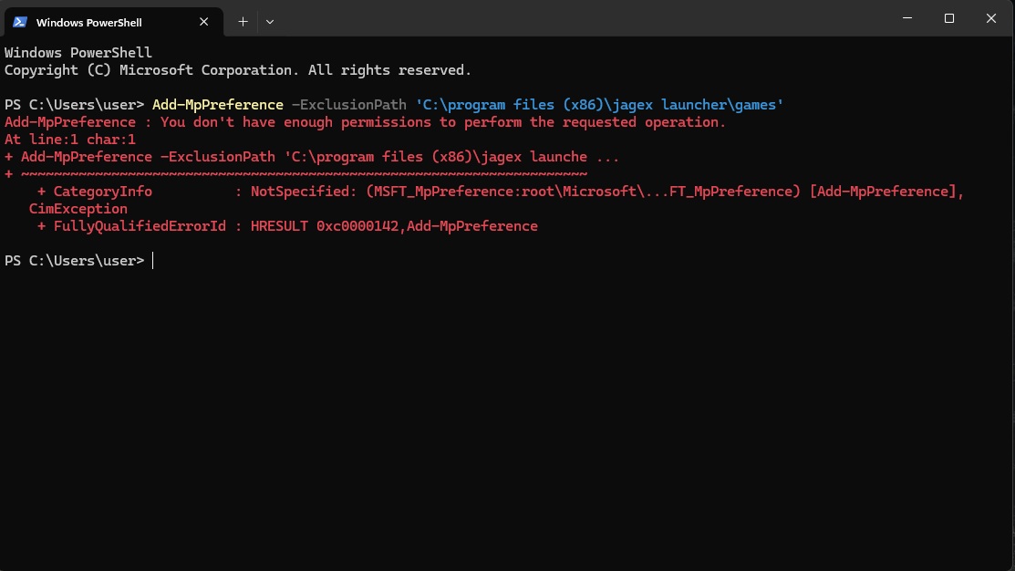Viewport: 1015px width, 571px height.
Task: Maximize the terminal window
Action: (949, 18)
